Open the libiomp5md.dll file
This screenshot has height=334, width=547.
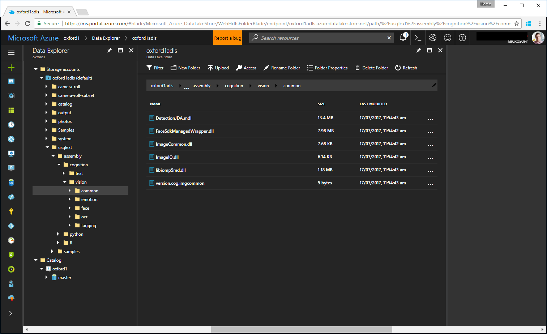(171, 170)
